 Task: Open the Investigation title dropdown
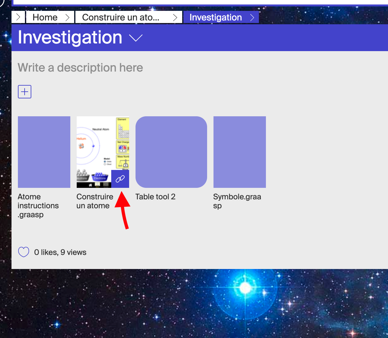135,38
